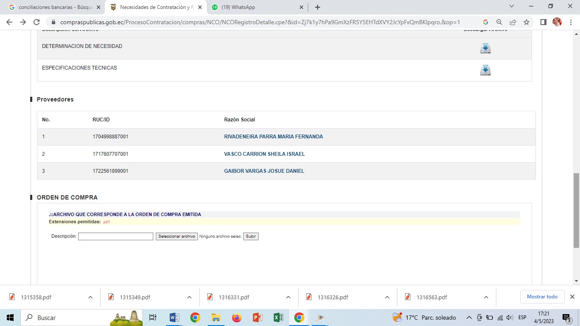This screenshot has width=580, height=326.
Task: Open Microsoft Word from the taskbar
Action: click(x=174, y=318)
